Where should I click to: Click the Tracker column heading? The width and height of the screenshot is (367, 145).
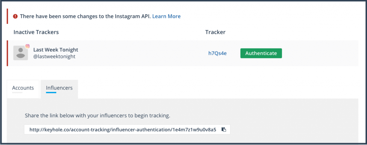[215, 32]
